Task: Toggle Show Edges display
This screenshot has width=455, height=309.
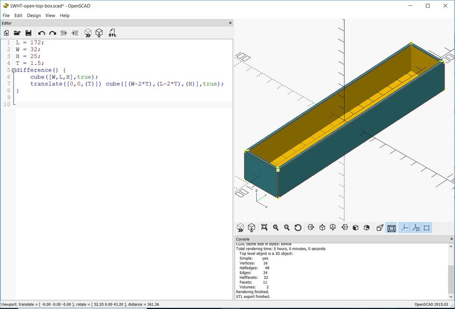Action: point(427,228)
